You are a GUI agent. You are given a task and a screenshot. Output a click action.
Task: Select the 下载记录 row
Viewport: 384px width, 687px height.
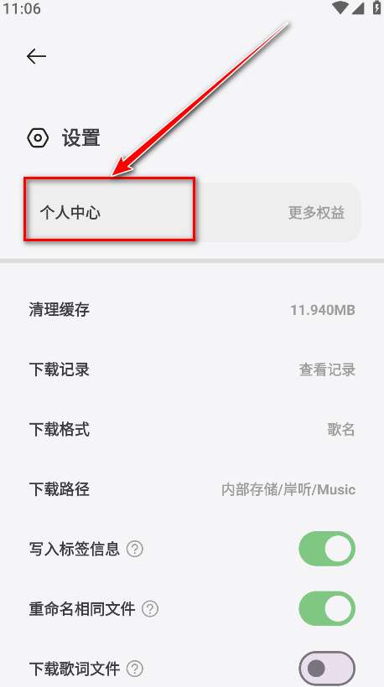pos(192,369)
